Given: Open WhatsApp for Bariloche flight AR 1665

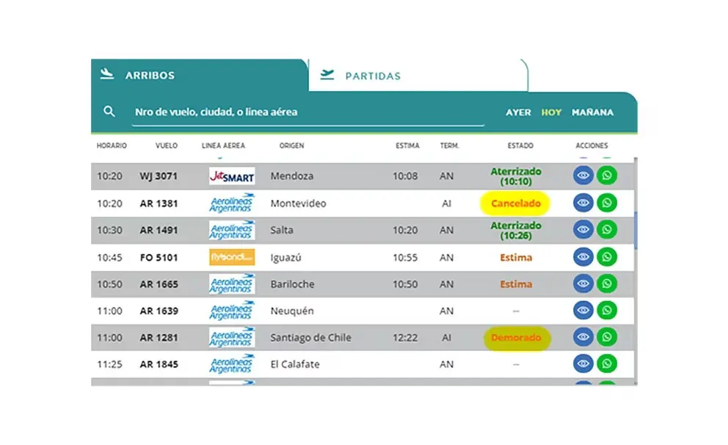Looking at the screenshot, I should 606,283.
